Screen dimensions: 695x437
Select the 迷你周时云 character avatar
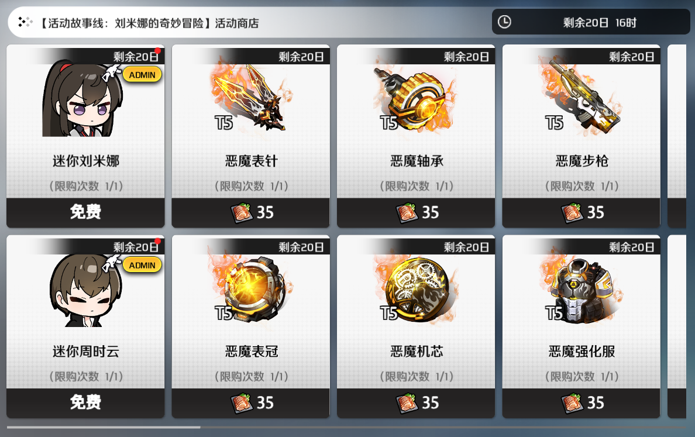point(85,290)
